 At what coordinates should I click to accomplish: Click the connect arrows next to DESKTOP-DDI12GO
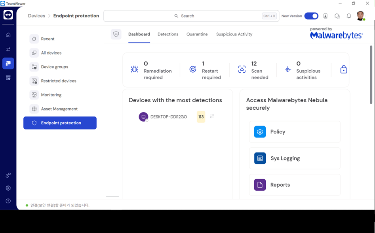pyautogui.click(x=212, y=116)
